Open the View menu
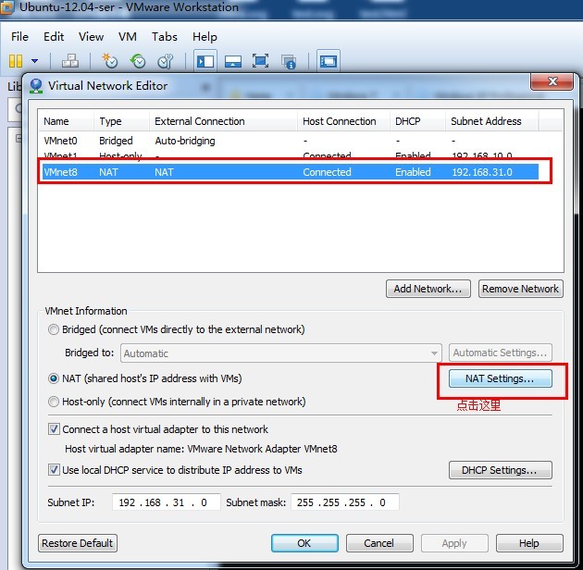Image resolution: width=583 pixels, height=570 pixels. coord(91,36)
